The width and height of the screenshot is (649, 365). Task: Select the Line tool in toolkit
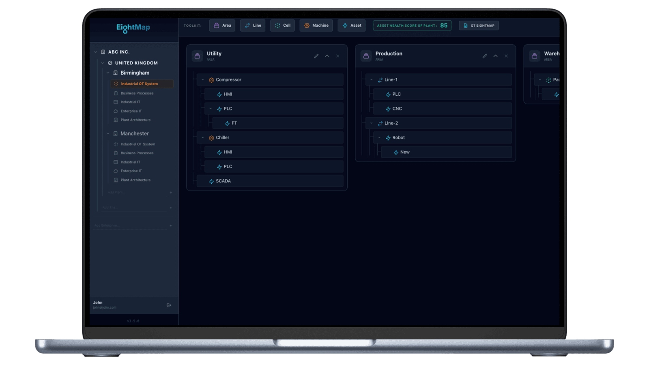click(252, 26)
